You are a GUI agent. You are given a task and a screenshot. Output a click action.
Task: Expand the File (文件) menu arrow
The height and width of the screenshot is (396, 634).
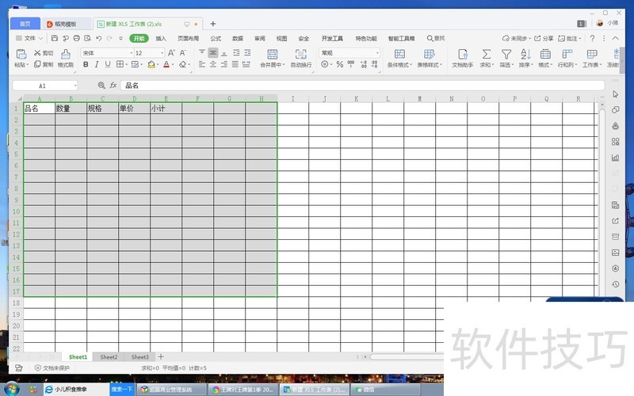click(40, 38)
